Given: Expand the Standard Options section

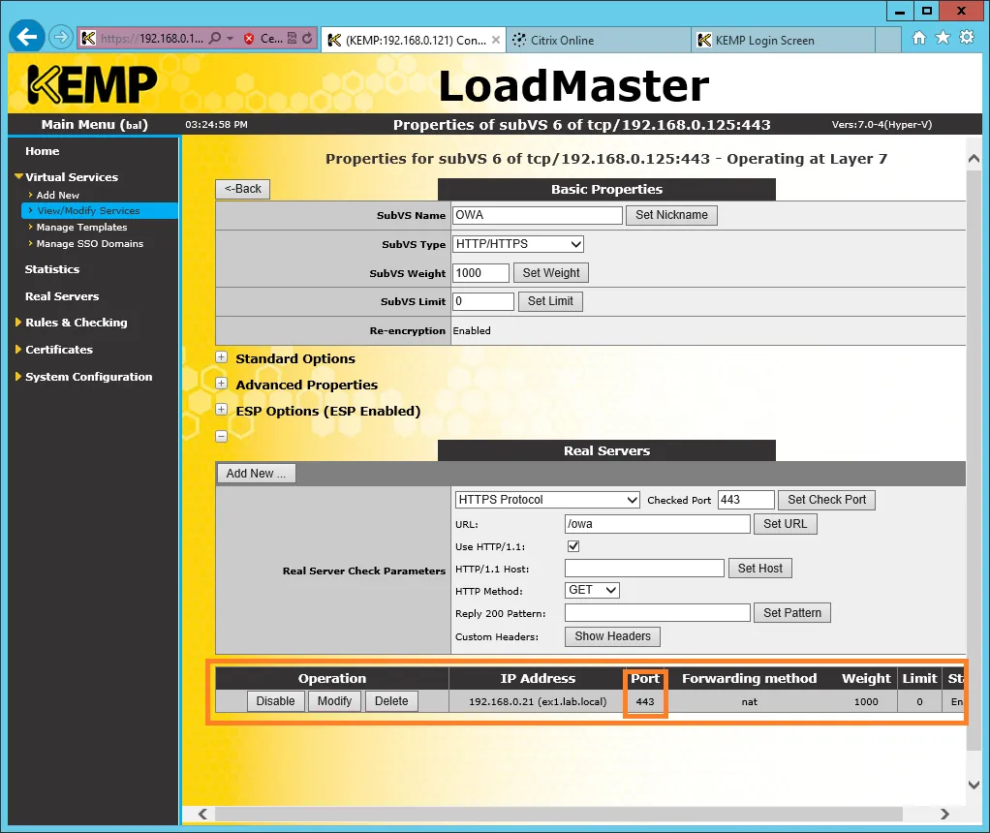Looking at the screenshot, I should tap(221, 357).
